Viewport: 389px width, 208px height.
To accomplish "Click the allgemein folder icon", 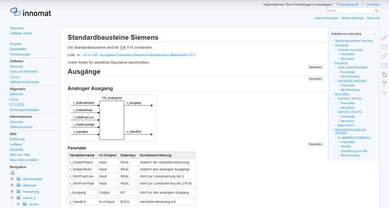I will [x=19, y=185].
